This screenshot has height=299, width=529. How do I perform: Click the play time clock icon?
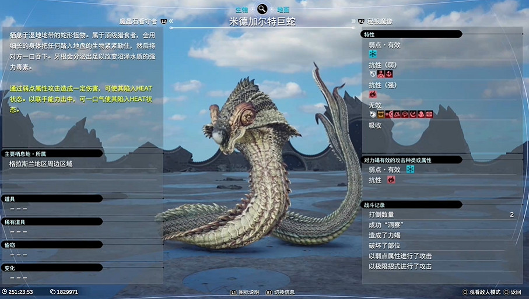point(5,291)
